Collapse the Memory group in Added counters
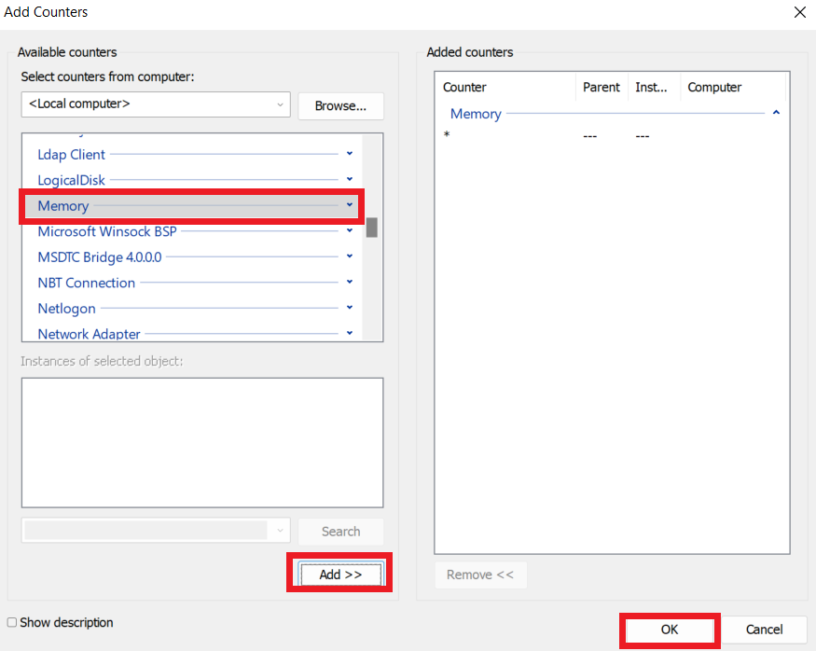This screenshot has height=651, width=816. click(x=776, y=114)
